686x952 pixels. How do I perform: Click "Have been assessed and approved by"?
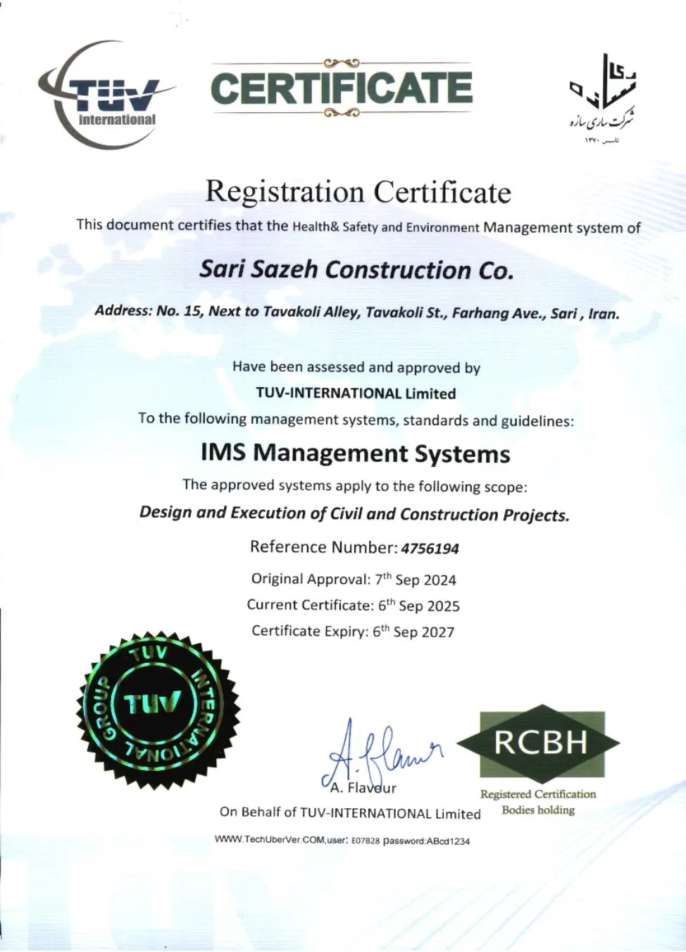pos(356,367)
